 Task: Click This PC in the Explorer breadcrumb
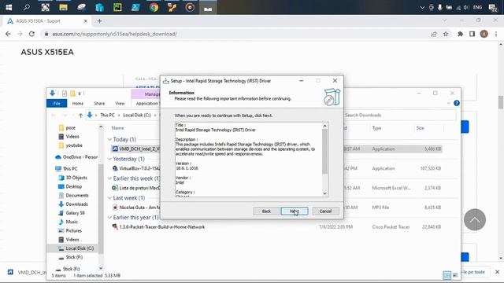[107, 115]
